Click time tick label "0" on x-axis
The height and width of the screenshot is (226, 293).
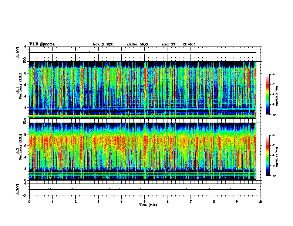(29, 202)
